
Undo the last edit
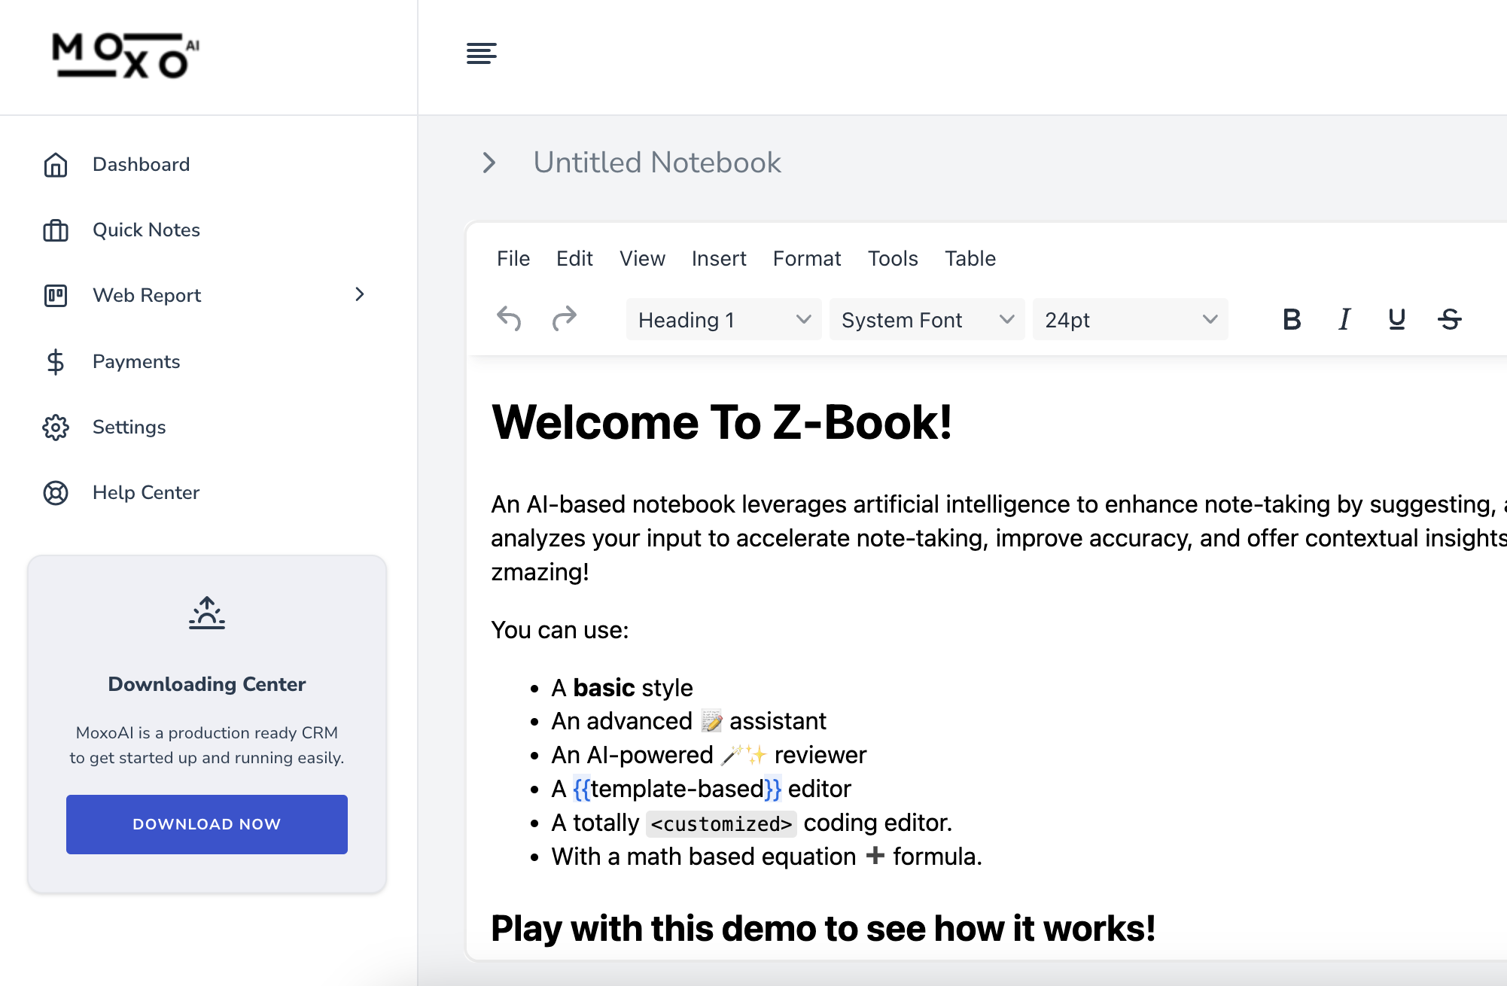click(510, 319)
